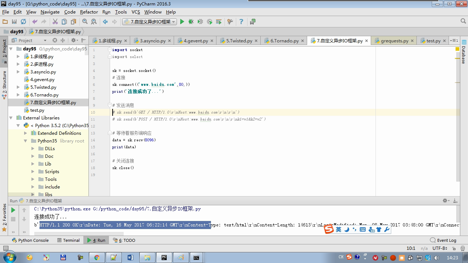Rerun program from Run panel green arrow
The width and height of the screenshot is (468, 263).
pos(13,210)
